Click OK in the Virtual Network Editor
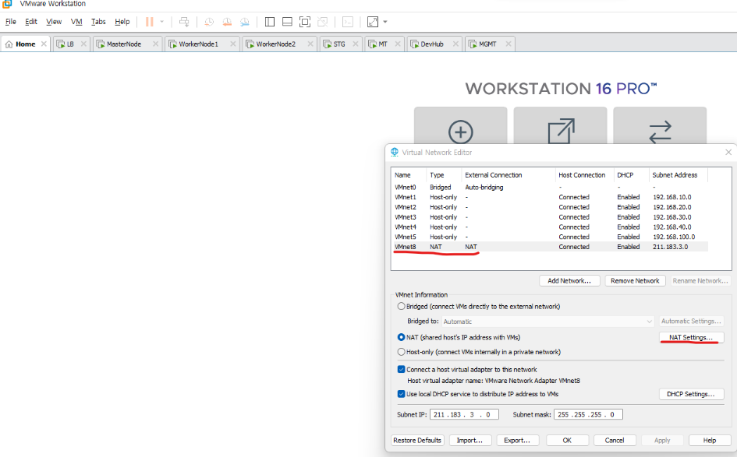Screen dimensions: 737x457 (x=567, y=440)
